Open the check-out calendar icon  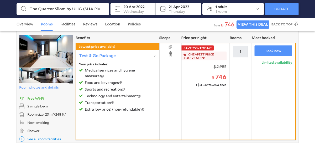[163, 9]
